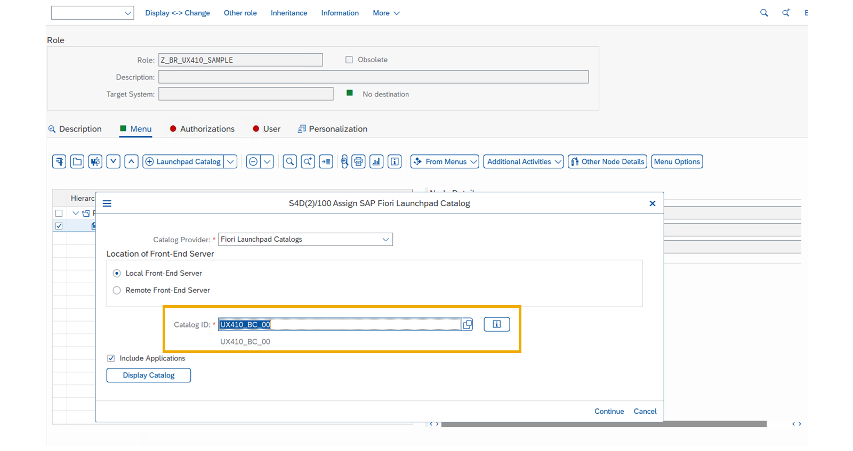Click the delete (minus circle) icon

[253, 161]
